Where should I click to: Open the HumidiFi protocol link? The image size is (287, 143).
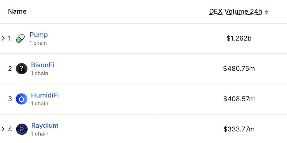click(45, 95)
